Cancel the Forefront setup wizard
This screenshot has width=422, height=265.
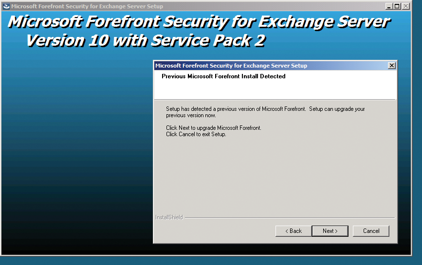click(371, 231)
